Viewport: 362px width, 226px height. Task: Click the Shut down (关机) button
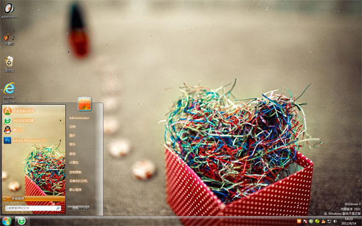[x=75, y=208]
